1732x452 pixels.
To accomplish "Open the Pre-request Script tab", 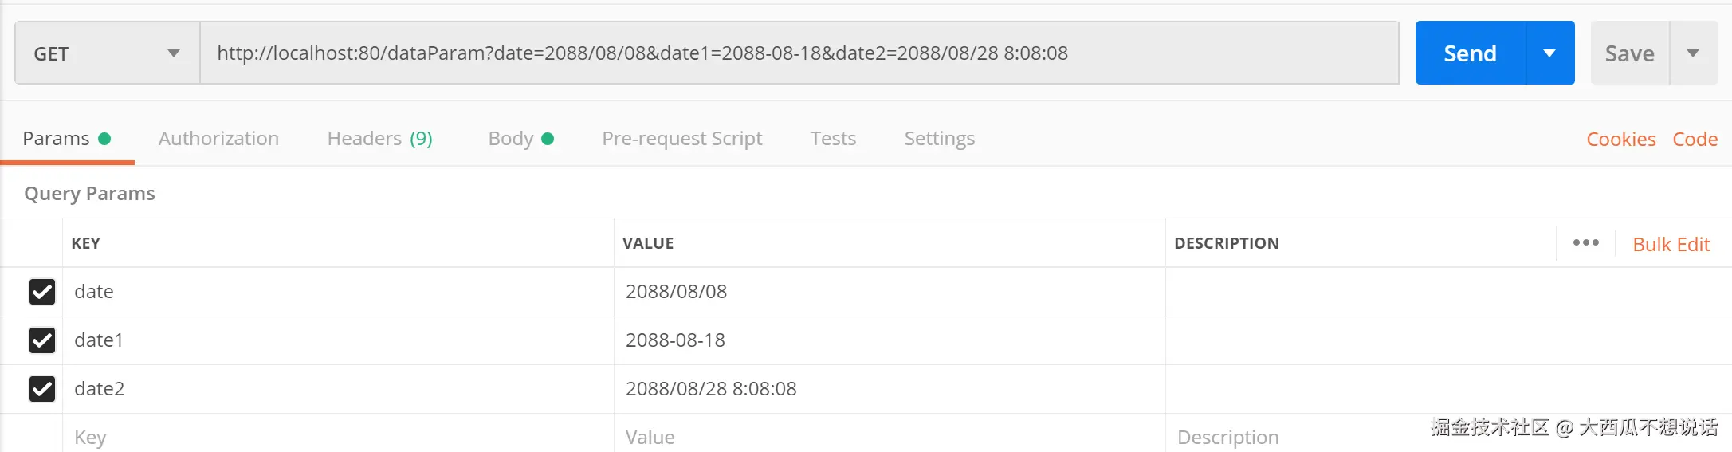I will click(x=681, y=139).
